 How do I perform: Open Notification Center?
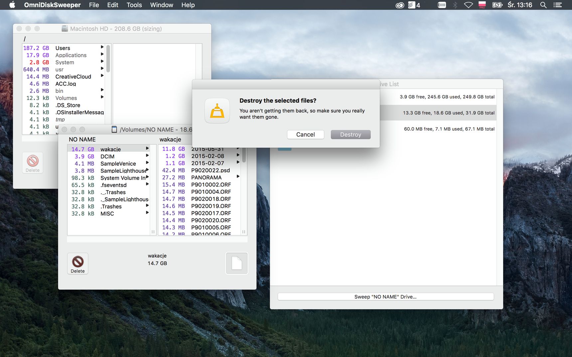pyautogui.click(x=558, y=5)
